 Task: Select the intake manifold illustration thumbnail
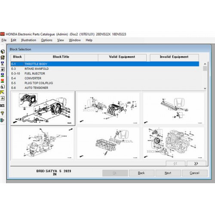(108, 108)
